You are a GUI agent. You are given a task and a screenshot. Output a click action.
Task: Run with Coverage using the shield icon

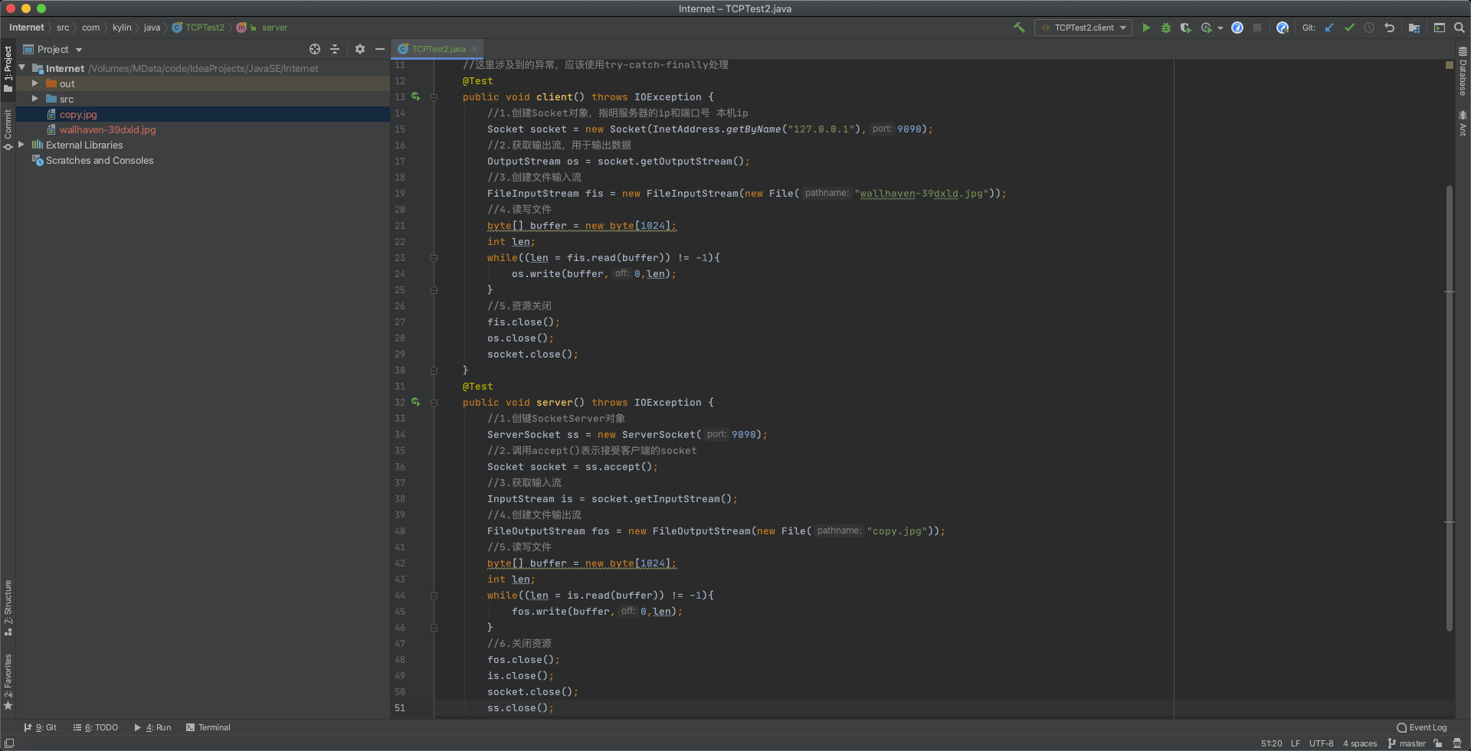coord(1185,28)
